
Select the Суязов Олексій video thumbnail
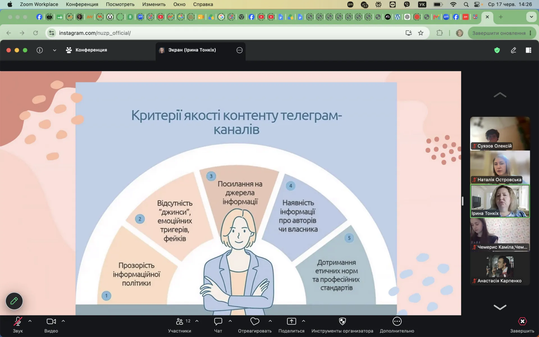500,133
